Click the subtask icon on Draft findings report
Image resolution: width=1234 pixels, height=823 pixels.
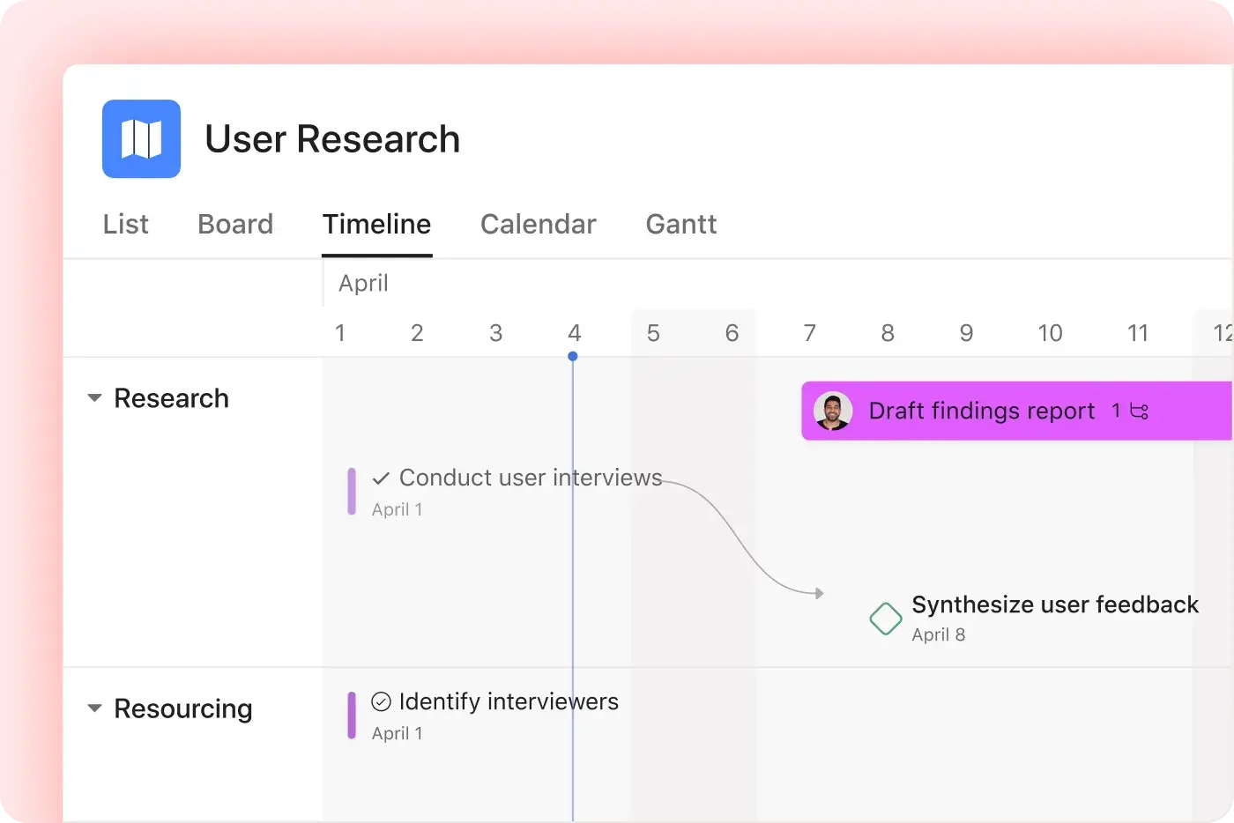[1139, 411]
